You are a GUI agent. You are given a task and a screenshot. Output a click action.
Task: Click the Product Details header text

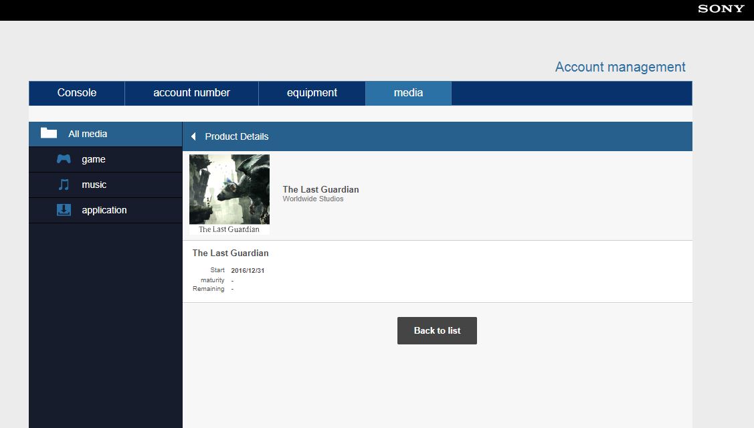pos(237,136)
